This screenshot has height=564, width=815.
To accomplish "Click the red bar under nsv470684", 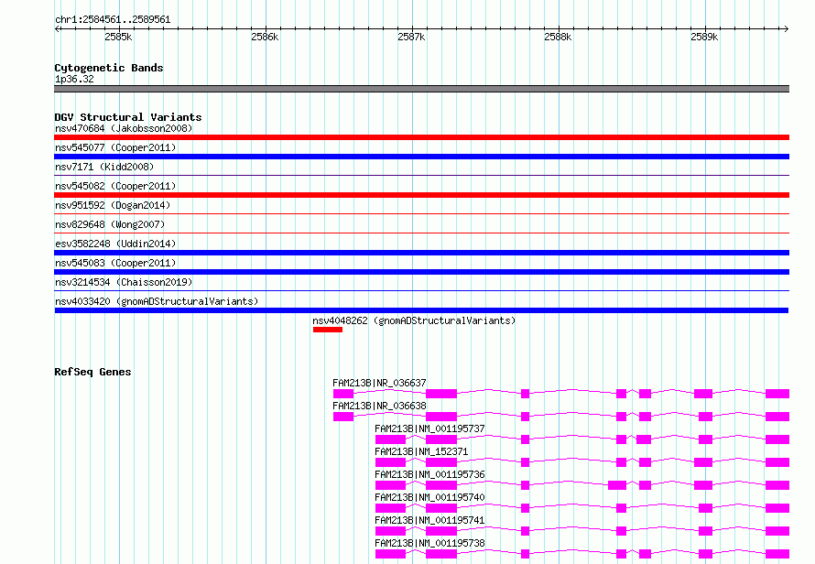I will point(421,137).
